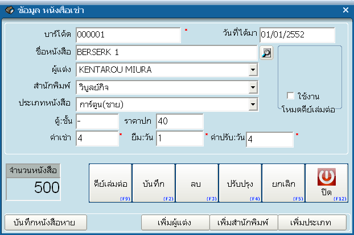Click the ตู้:ชั้น shelf input field
Viewport: 354px width, 235px height.
(97, 121)
